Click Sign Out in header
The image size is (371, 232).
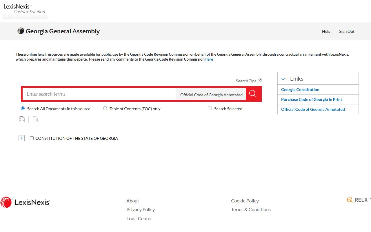(x=347, y=31)
